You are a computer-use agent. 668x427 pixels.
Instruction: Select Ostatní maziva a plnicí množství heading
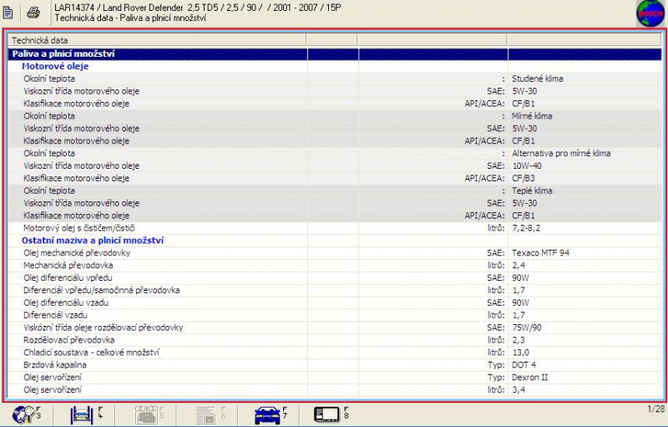(92, 240)
